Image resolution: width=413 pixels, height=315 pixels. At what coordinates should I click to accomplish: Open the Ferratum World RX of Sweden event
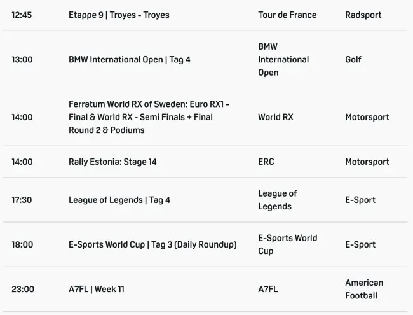click(149, 117)
